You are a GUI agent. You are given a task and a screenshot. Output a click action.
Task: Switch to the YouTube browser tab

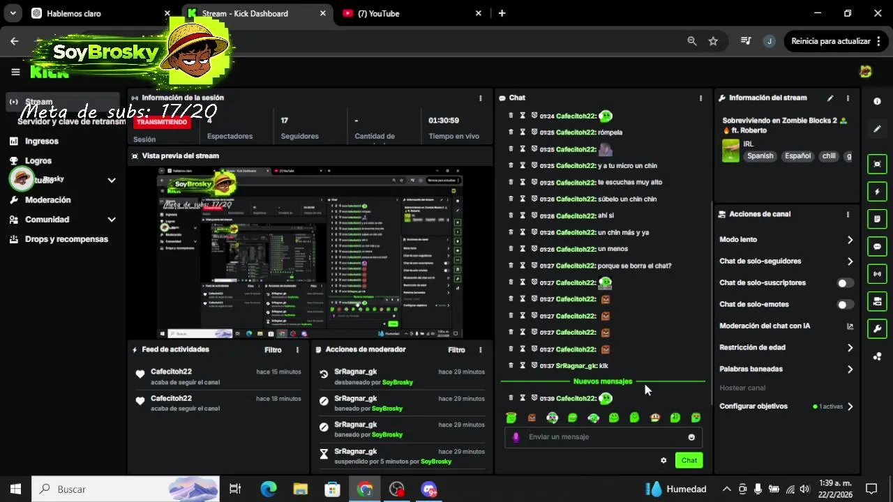coord(412,13)
